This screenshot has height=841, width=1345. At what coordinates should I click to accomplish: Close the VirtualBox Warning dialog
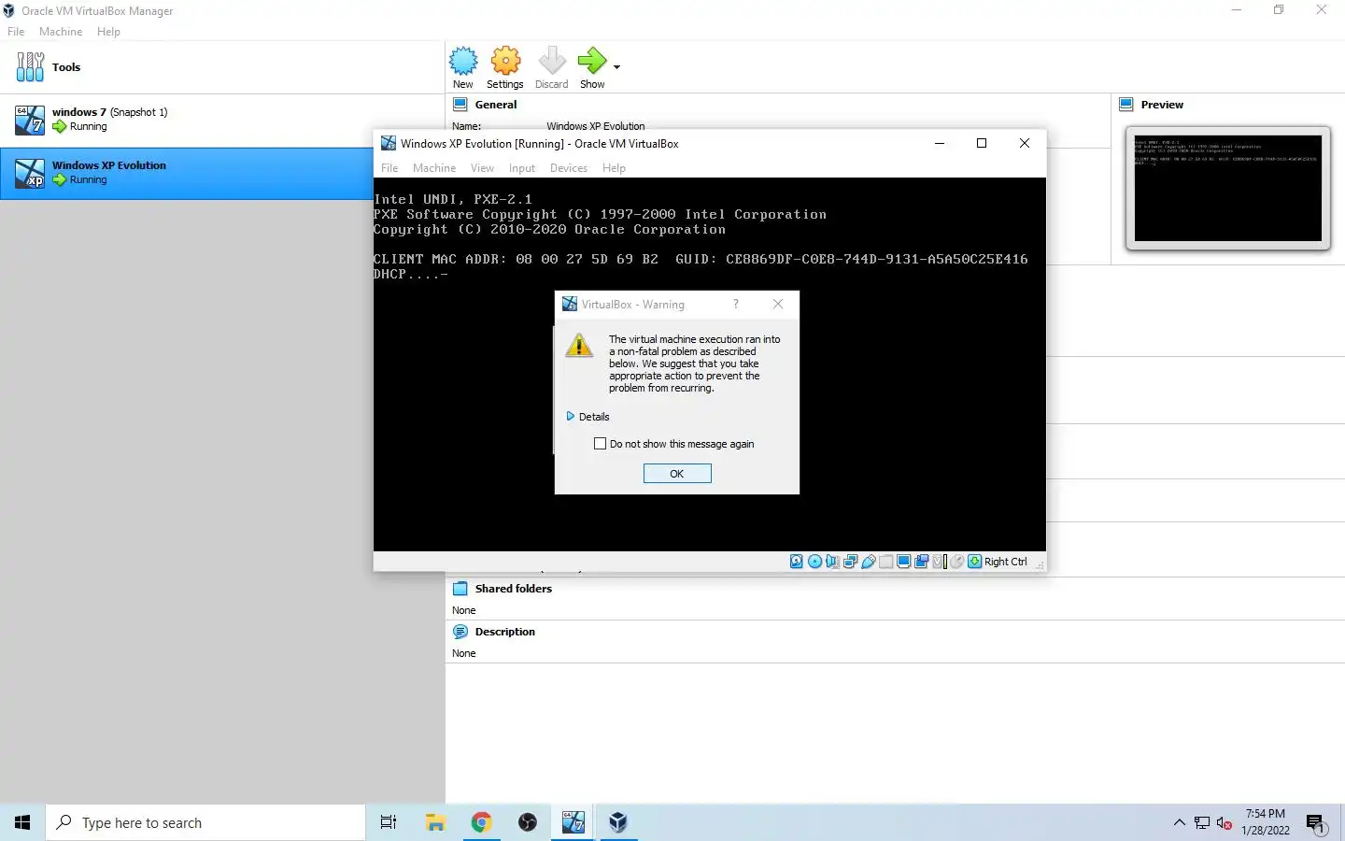click(778, 305)
